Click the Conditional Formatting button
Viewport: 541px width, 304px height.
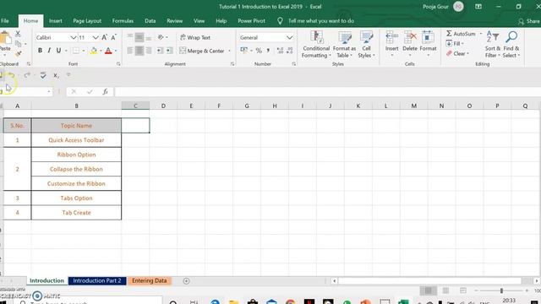coord(316,45)
